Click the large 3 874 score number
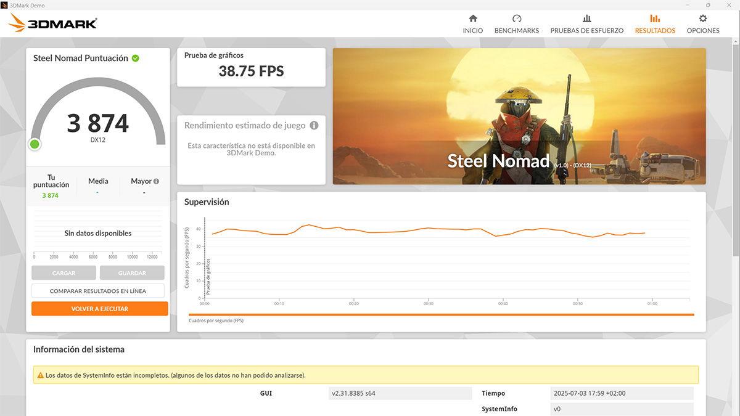740x416 pixels. tap(98, 123)
